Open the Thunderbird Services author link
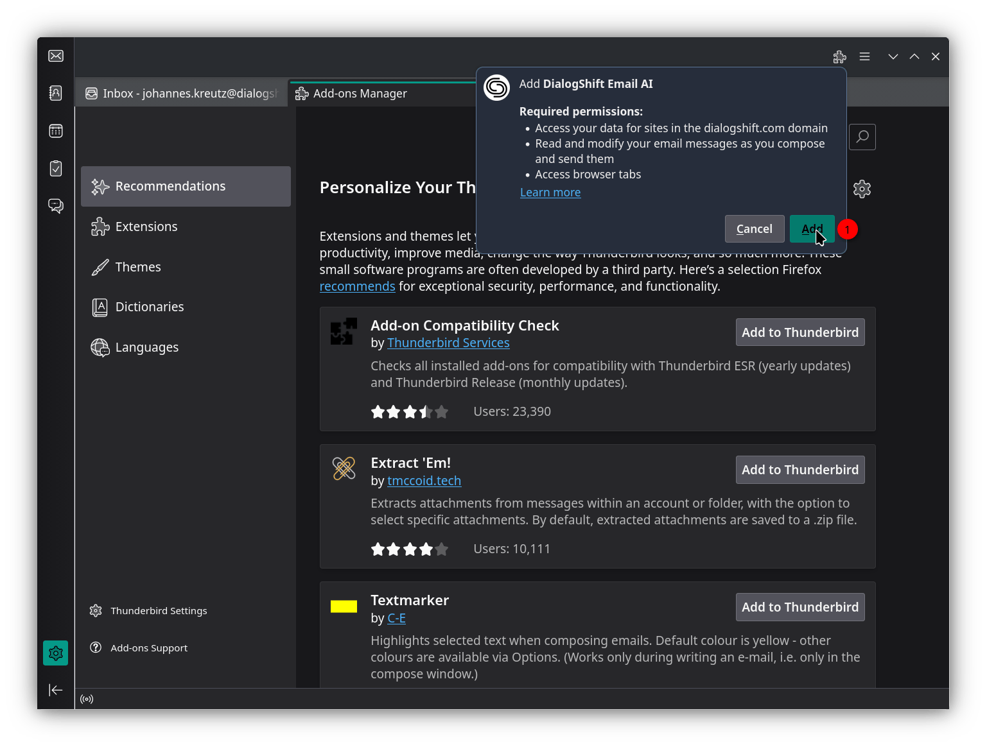The height and width of the screenshot is (747, 987). click(448, 343)
